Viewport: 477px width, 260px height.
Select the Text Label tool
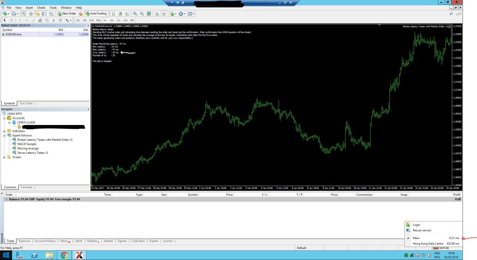click(x=60, y=21)
